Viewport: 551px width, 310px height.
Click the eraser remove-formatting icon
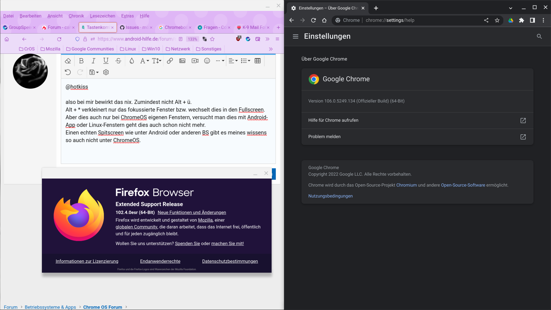click(x=68, y=61)
